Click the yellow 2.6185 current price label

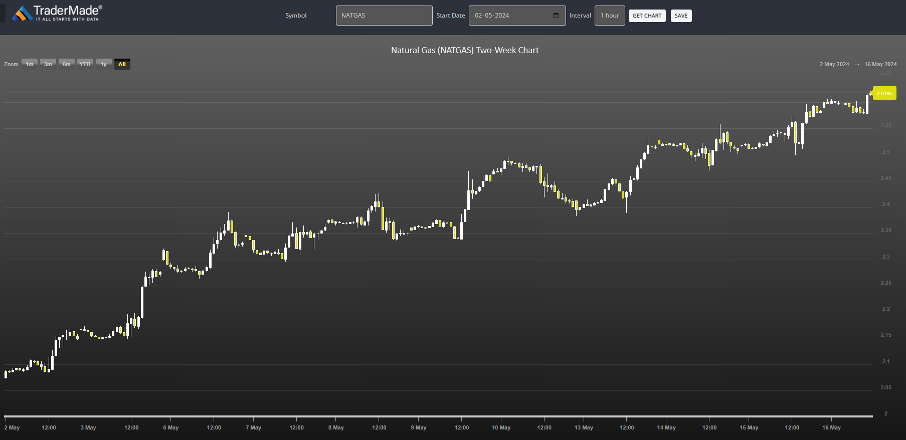(884, 93)
